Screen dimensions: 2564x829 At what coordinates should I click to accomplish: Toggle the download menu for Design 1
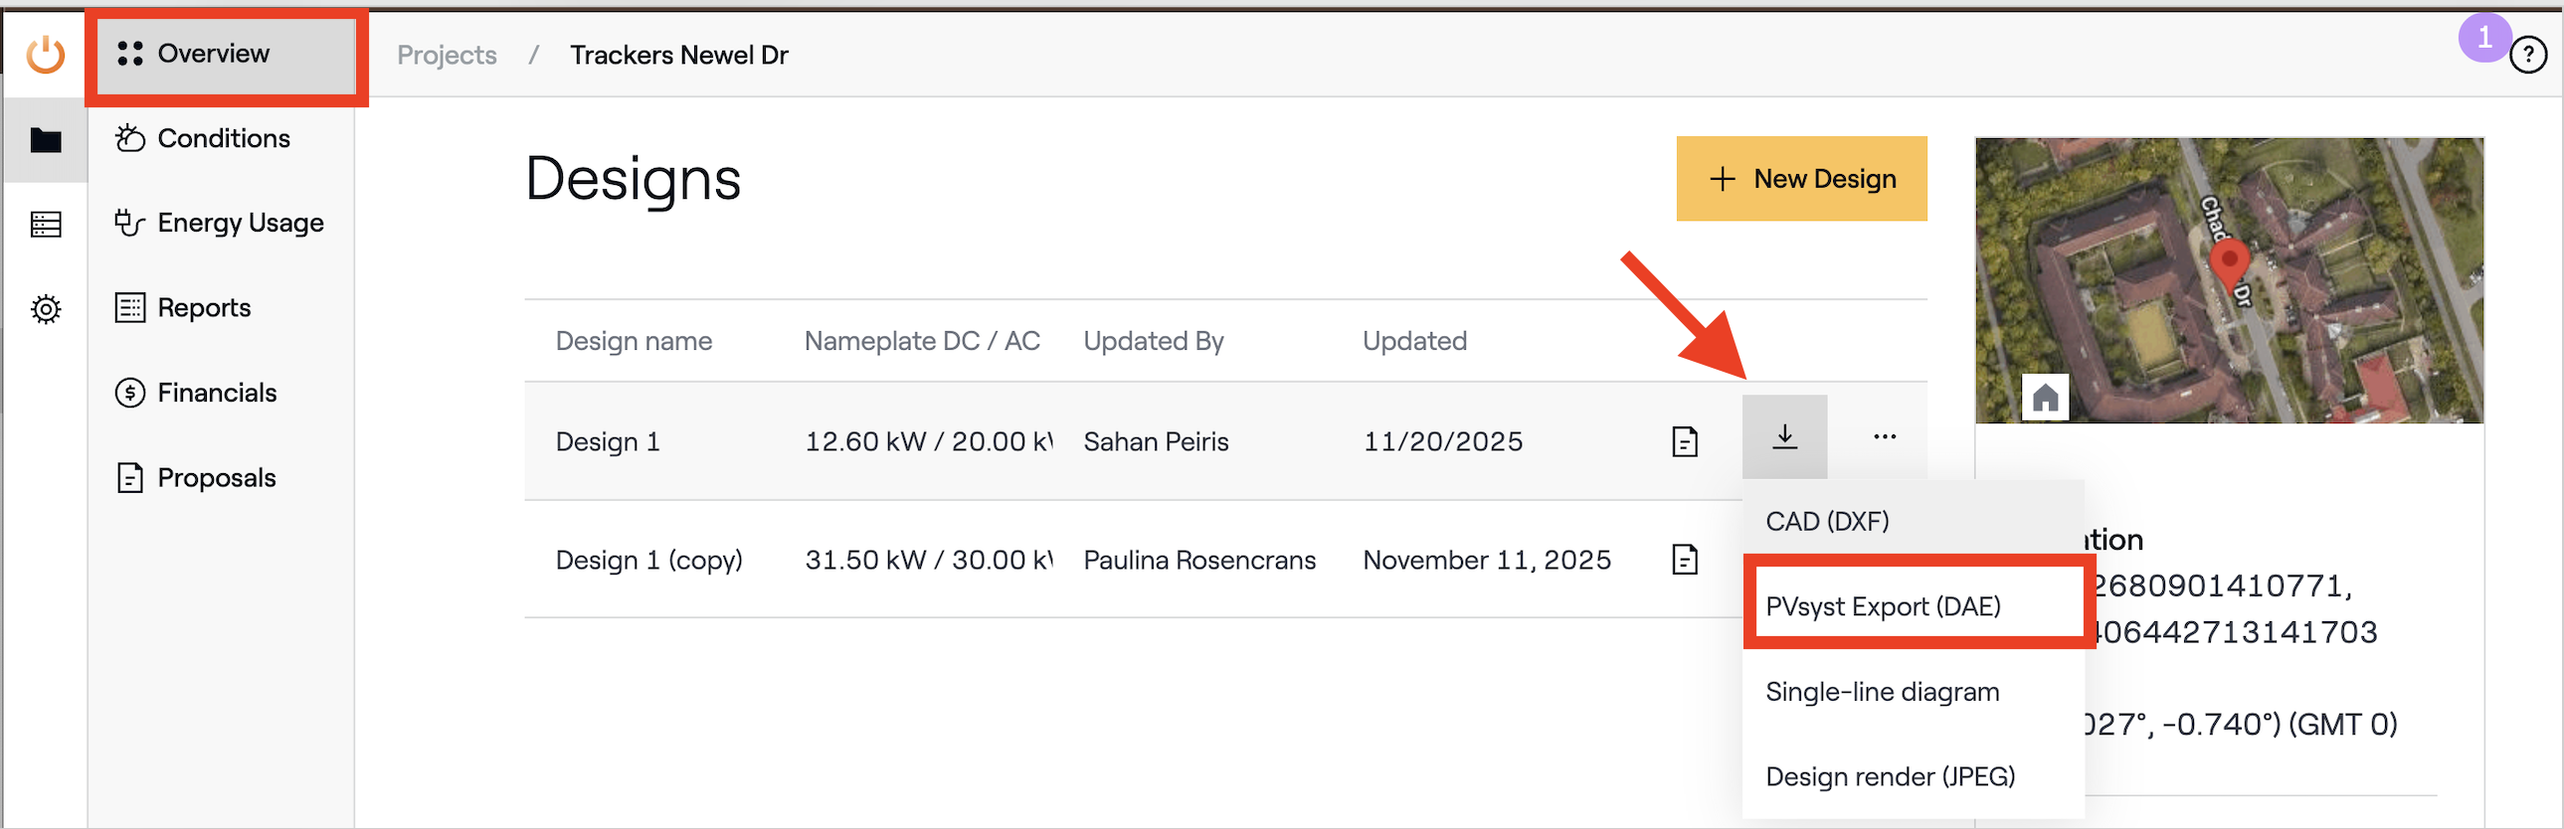click(x=1783, y=437)
